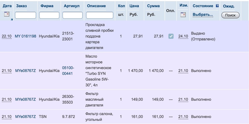Image resolution: width=249 pixels, height=124 pixels.
Task: Click the 24.10 change date in first row
Action: click(183, 36)
